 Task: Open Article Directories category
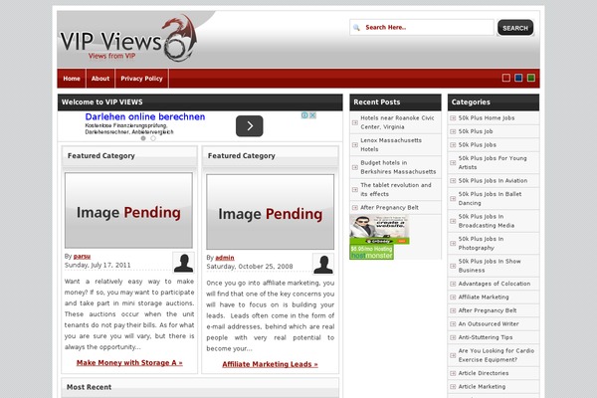(484, 373)
